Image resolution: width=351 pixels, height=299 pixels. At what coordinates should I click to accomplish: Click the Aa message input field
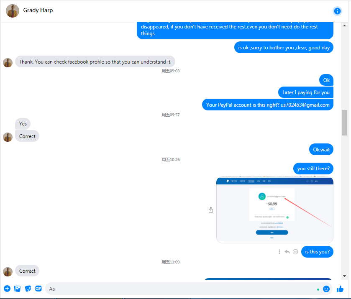pos(181,289)
